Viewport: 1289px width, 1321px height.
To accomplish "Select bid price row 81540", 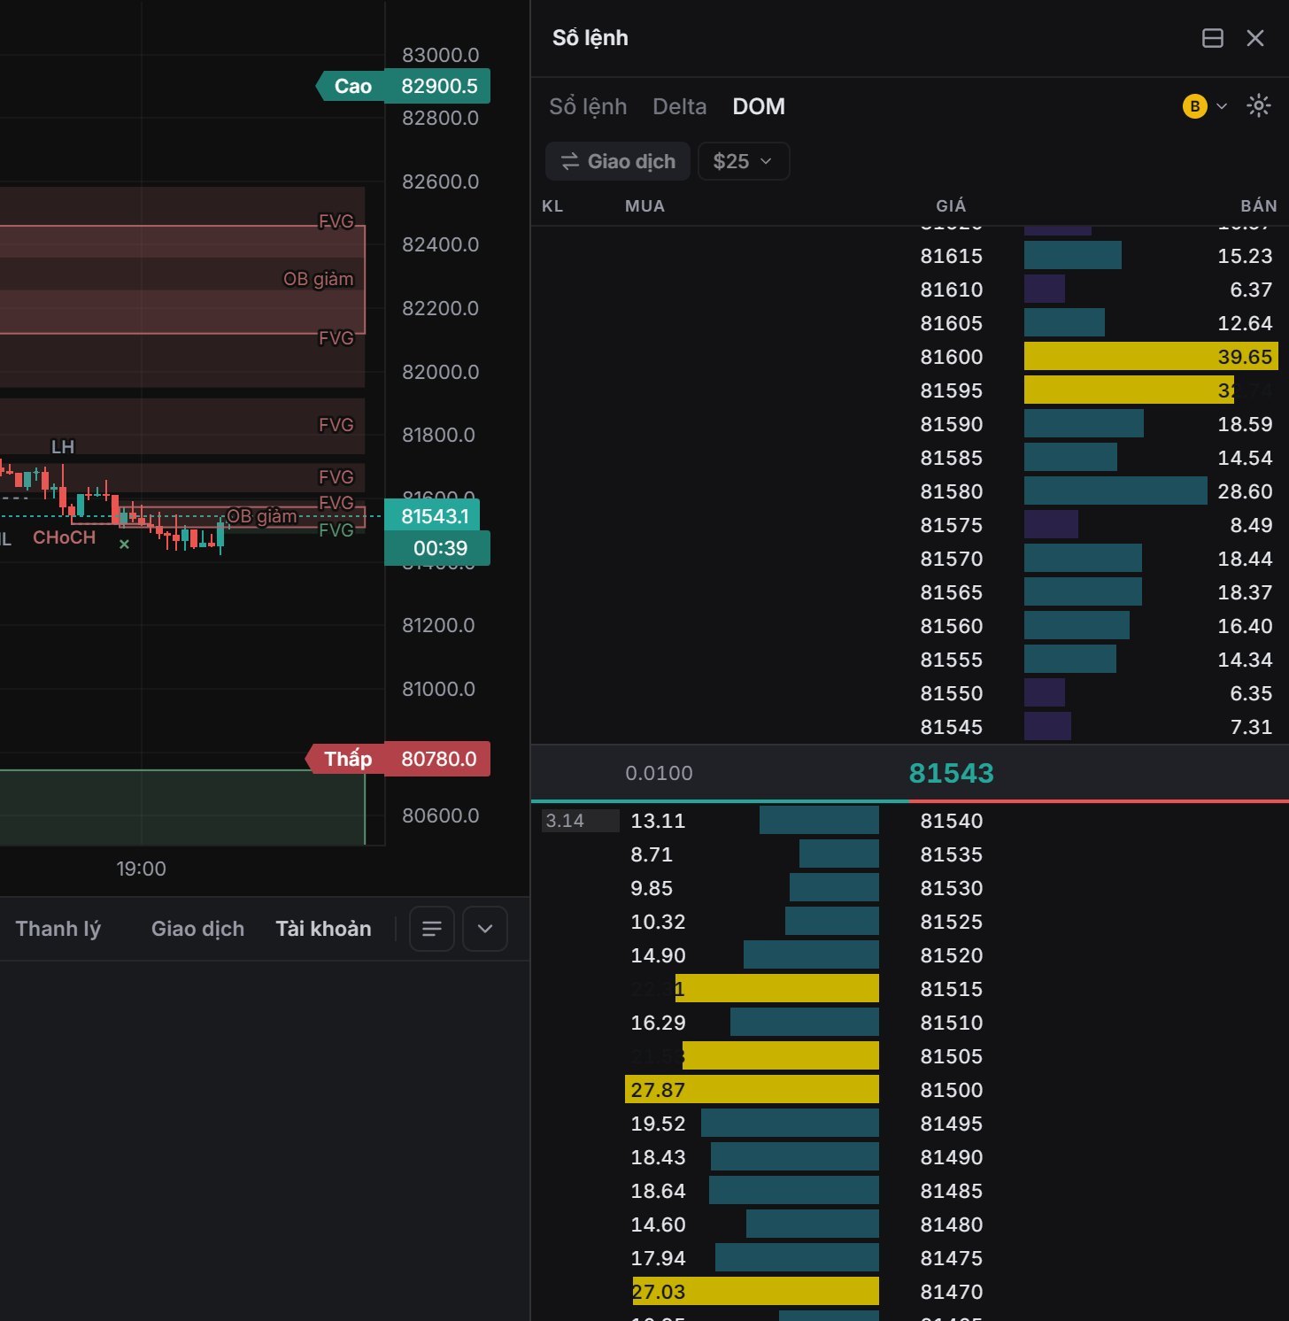I will pos(910,821).
